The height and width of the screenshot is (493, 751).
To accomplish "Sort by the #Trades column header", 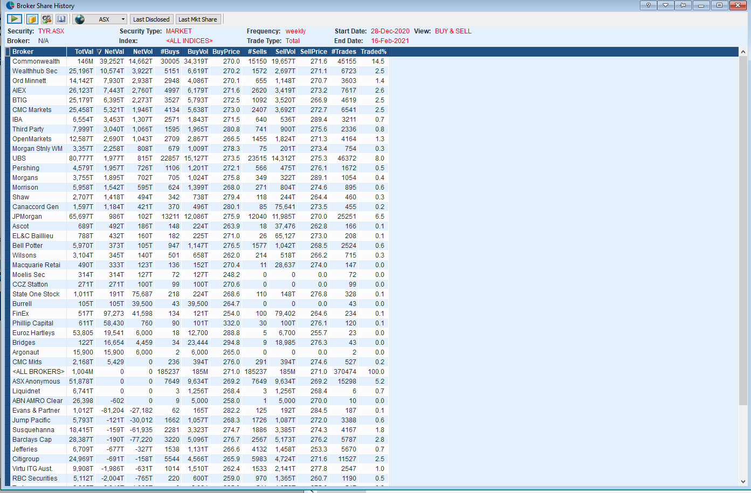I will point(343,52).
